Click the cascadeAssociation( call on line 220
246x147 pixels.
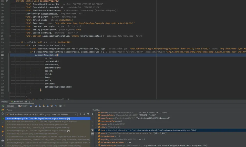[x=47, y=55]
